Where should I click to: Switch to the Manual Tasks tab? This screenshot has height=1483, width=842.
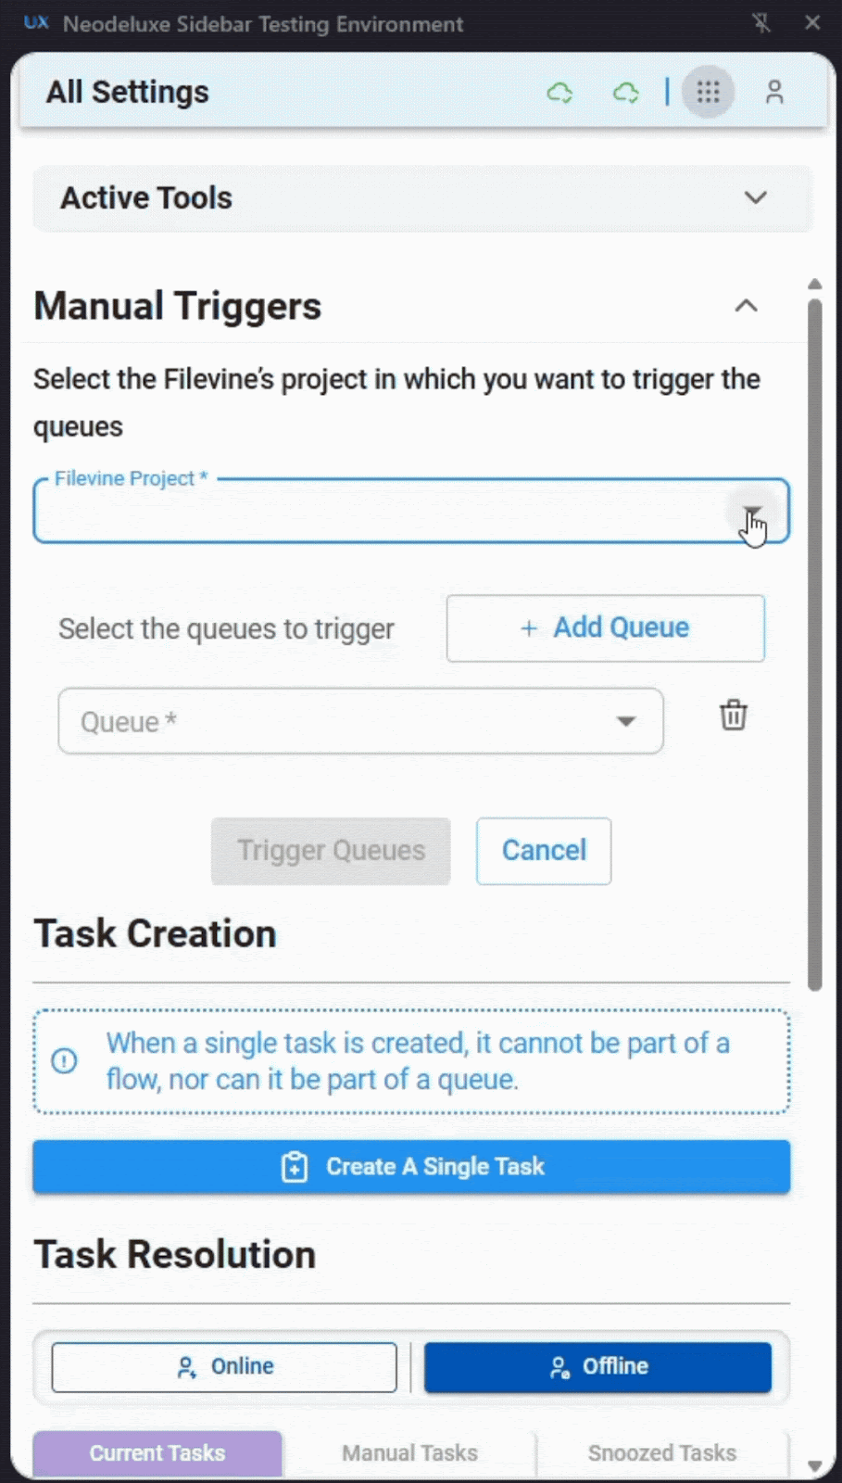(409, 1452)
